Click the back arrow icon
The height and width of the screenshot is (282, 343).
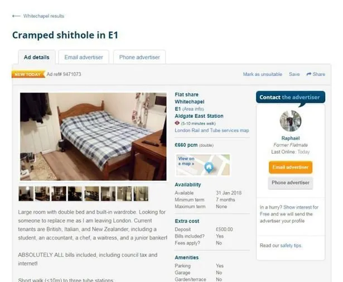pos(16,16)
